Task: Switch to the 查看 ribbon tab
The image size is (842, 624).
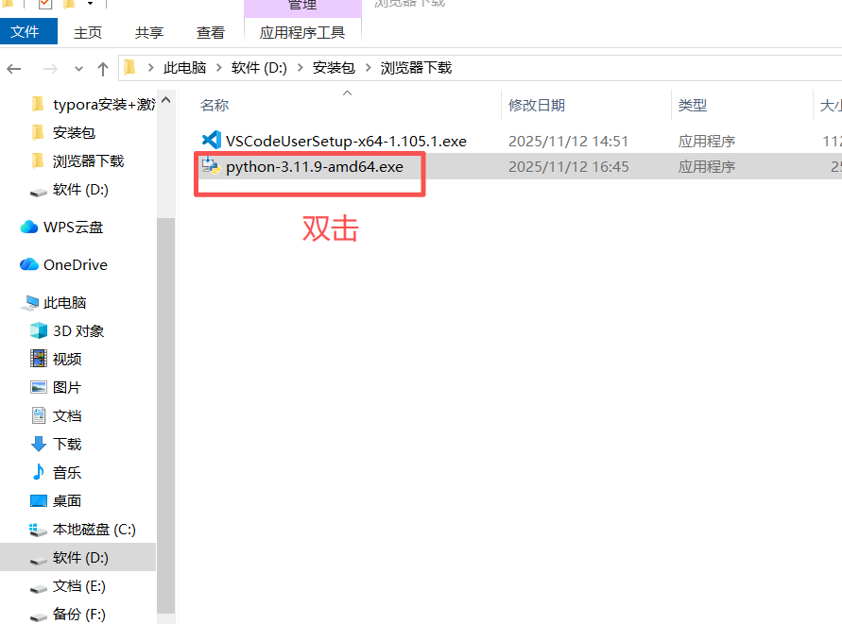Action: 210,33
